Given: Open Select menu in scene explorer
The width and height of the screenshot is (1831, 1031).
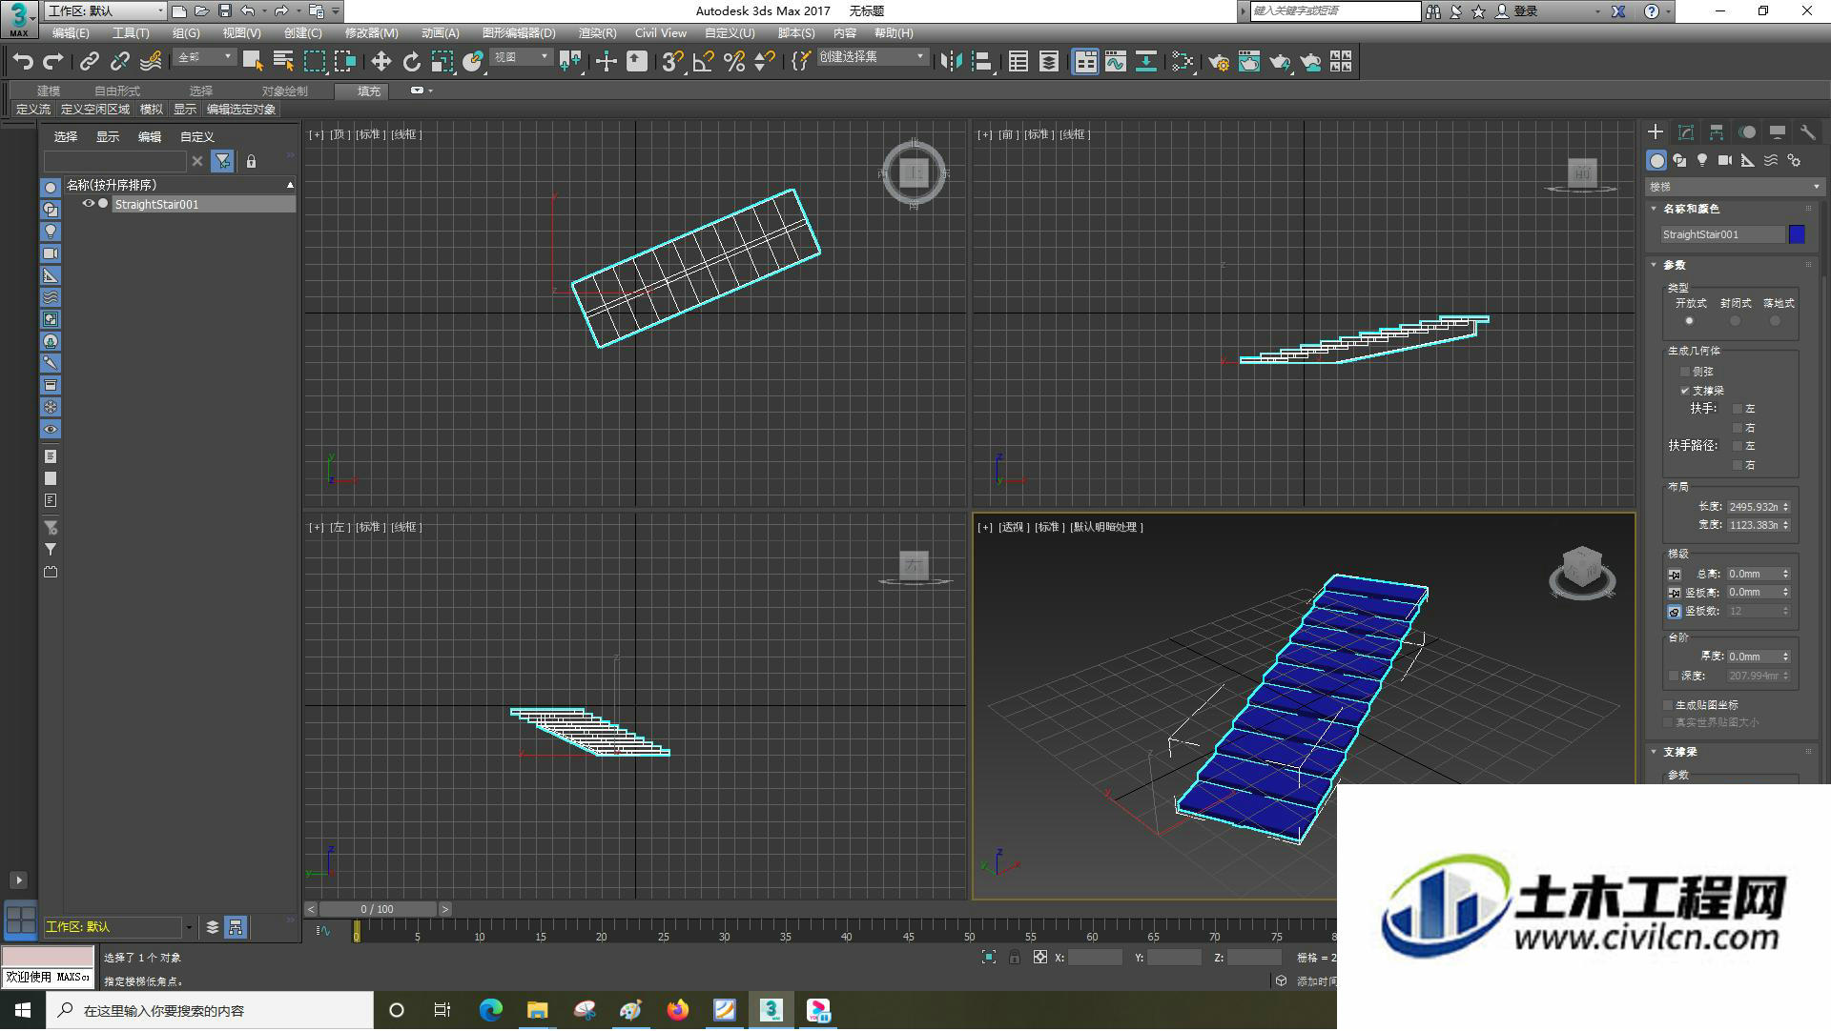Looking at the screenshot, I should [66, 137].
